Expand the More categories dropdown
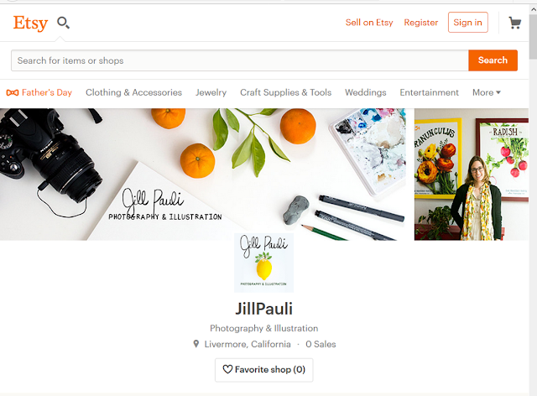 [x=487, y=92]
